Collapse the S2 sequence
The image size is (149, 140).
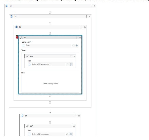pos(90,16)
